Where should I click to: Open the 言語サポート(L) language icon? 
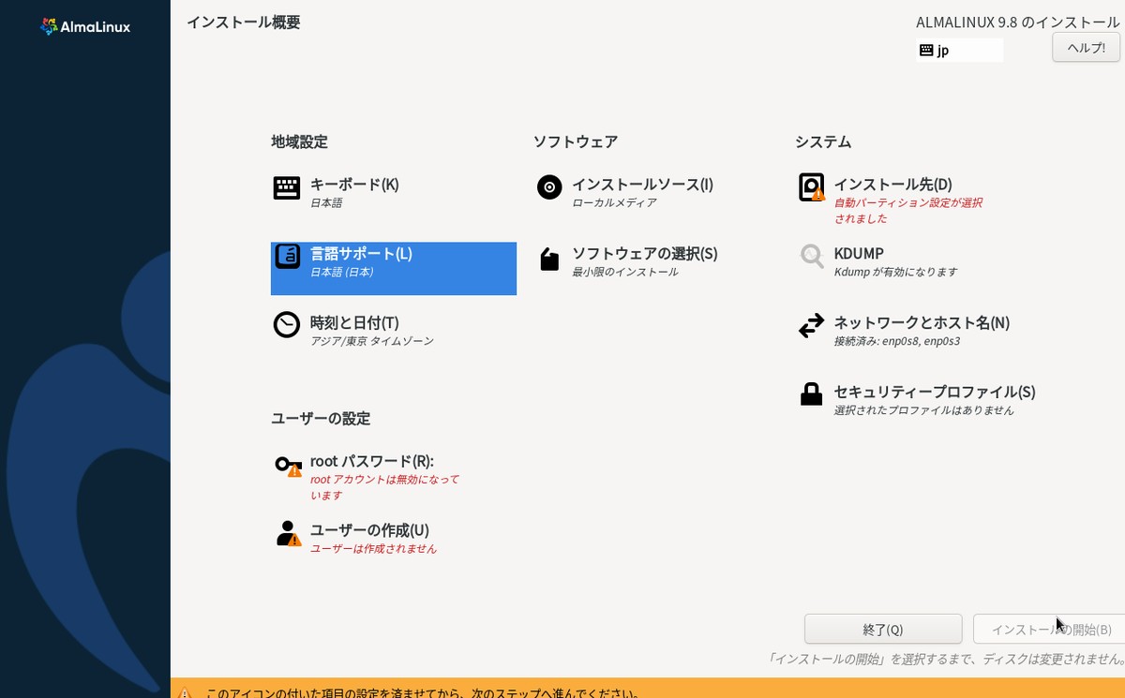[287, 256]
